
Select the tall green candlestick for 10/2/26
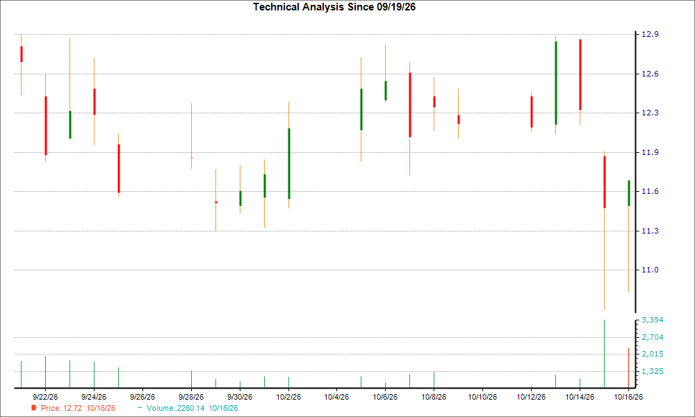click(x=289, y=163)
